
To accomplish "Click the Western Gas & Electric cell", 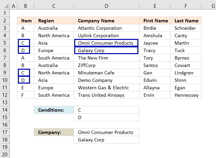I will (x=106, y=88).
